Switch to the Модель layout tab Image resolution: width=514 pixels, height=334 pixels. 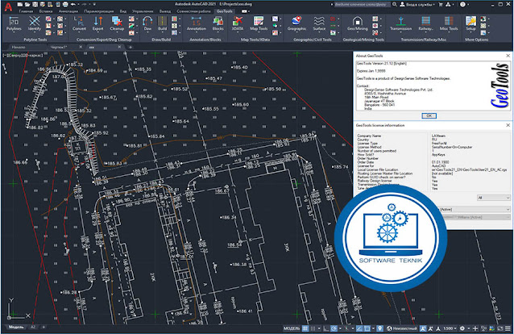16,327
